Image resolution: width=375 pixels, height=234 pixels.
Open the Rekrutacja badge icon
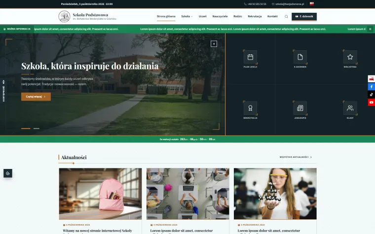click(x=250, y=108)
